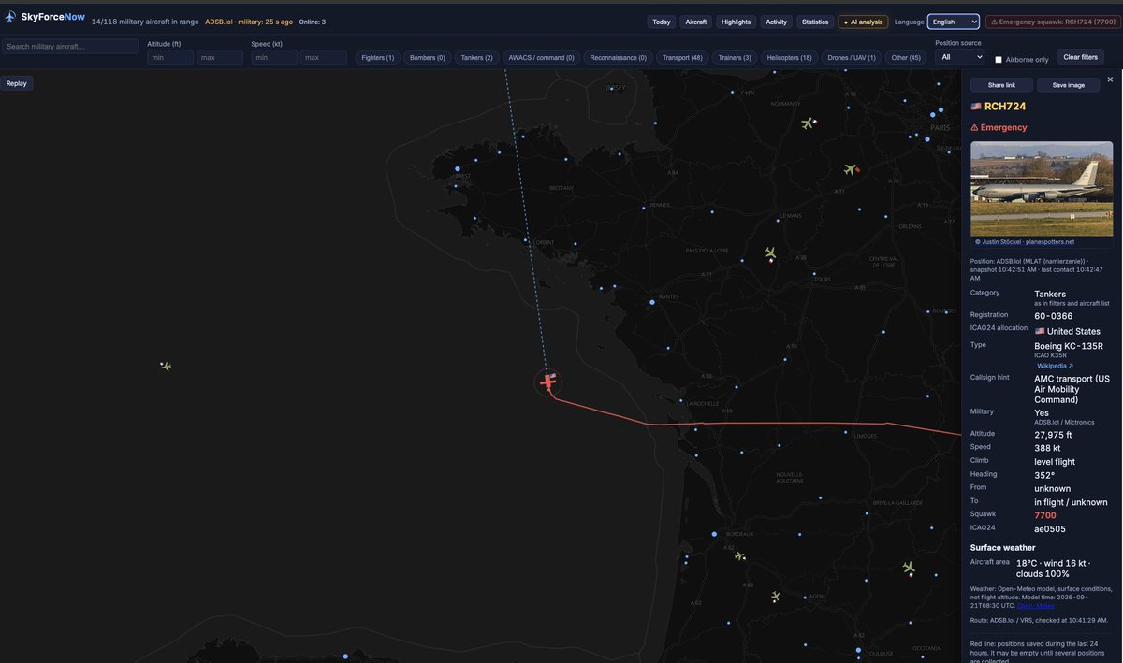Toggle the AWACS / command (0) filter
This screenshot has height=663, width=1123.
[x=542, y=58]
